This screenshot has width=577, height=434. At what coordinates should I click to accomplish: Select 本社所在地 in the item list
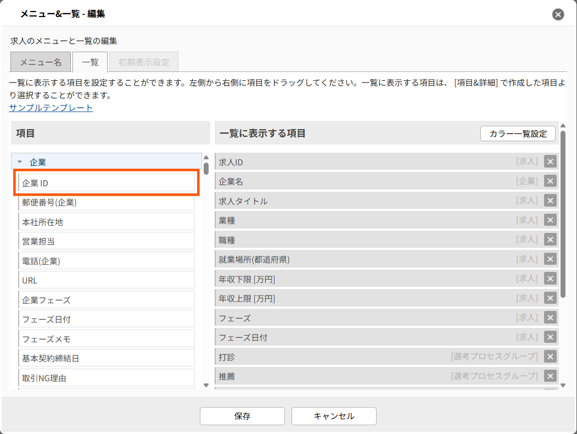click(107, 222)
